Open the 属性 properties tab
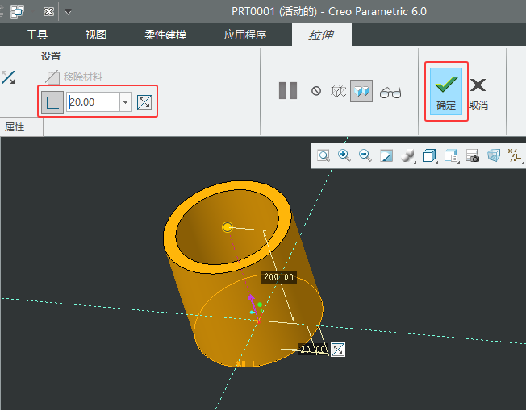526x410 pixels. pyautogui.click(x=15, y=127)
